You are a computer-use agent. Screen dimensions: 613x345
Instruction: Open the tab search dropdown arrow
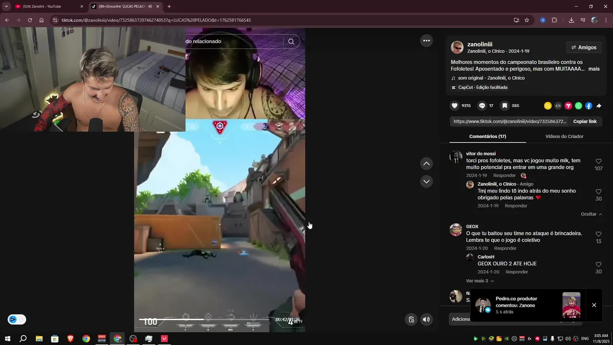pos(6,6)
